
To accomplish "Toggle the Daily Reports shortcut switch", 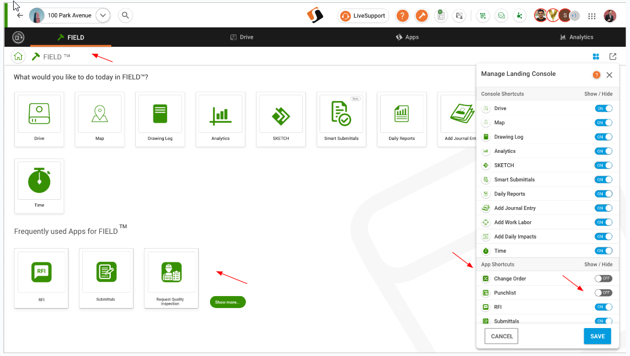I will (x=604, y=193).
